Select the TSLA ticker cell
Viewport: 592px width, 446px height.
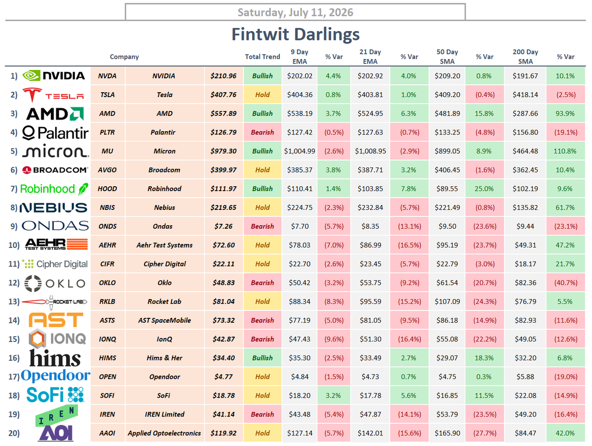[107, 95]
